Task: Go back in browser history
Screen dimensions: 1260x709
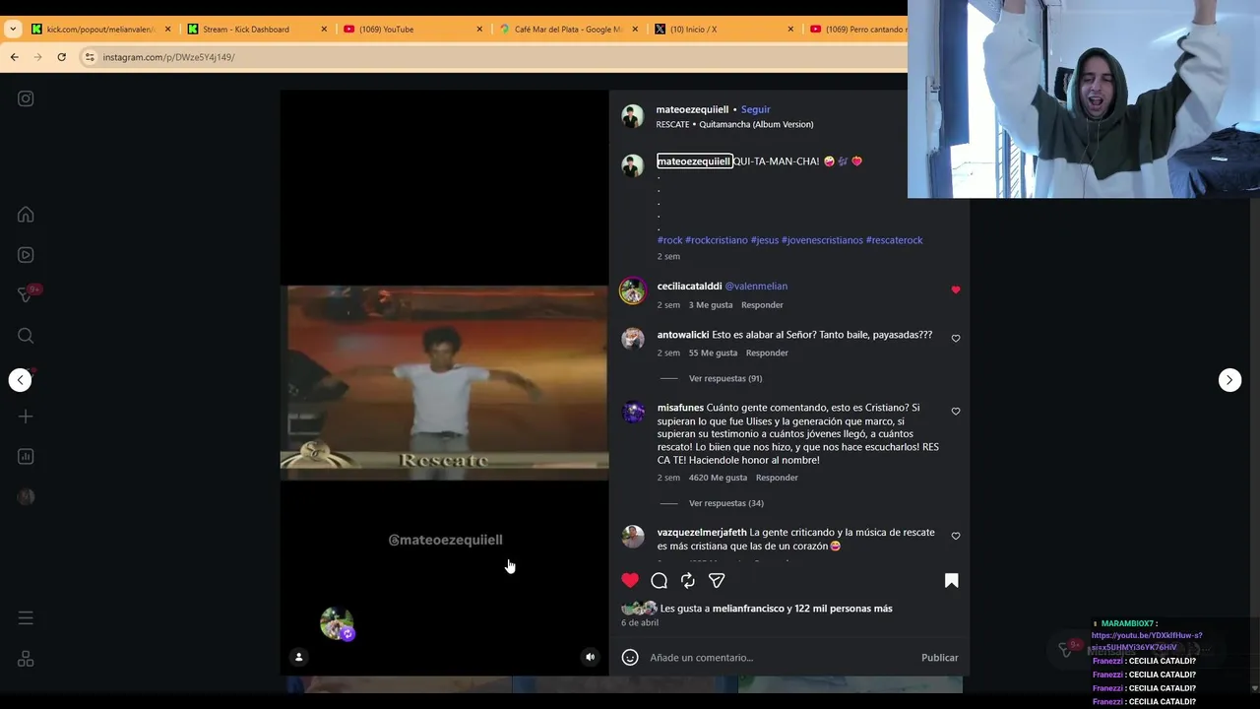Action: [x=14, y=57]
